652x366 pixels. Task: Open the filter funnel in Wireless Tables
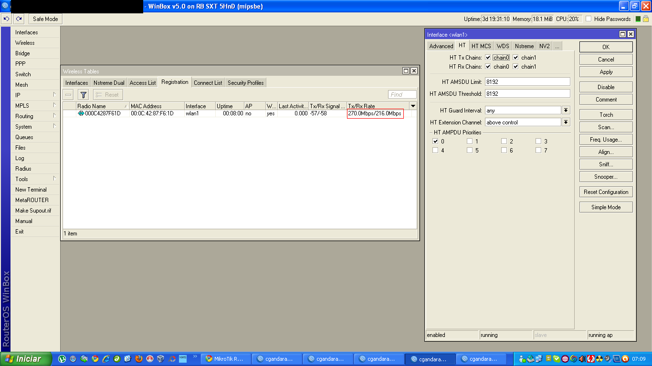83,95
